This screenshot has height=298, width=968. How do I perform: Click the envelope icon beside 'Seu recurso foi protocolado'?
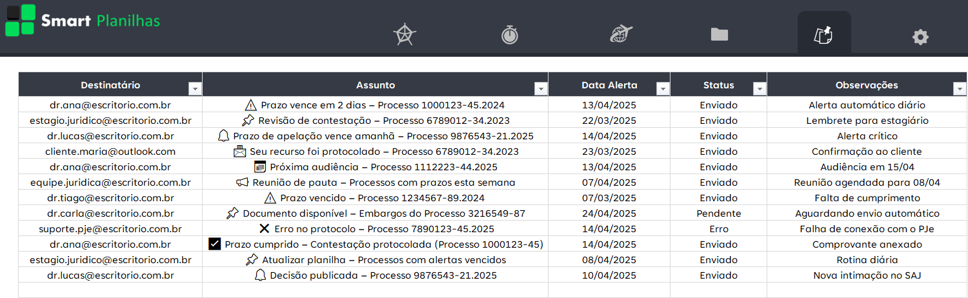click(239, 152)
